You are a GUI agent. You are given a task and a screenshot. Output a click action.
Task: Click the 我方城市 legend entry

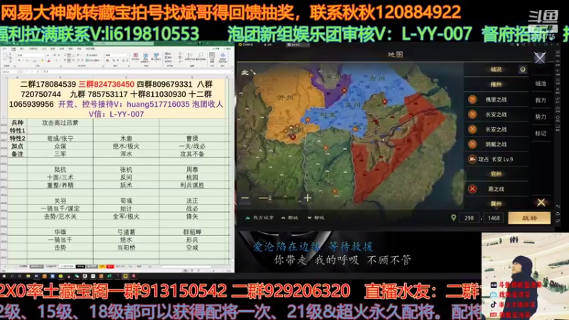(x=260, y=218)
